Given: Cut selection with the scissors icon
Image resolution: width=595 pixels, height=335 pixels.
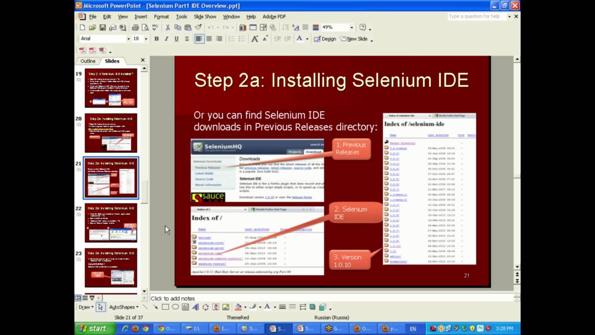Looking at the screenshot, I should coord(168,27).
